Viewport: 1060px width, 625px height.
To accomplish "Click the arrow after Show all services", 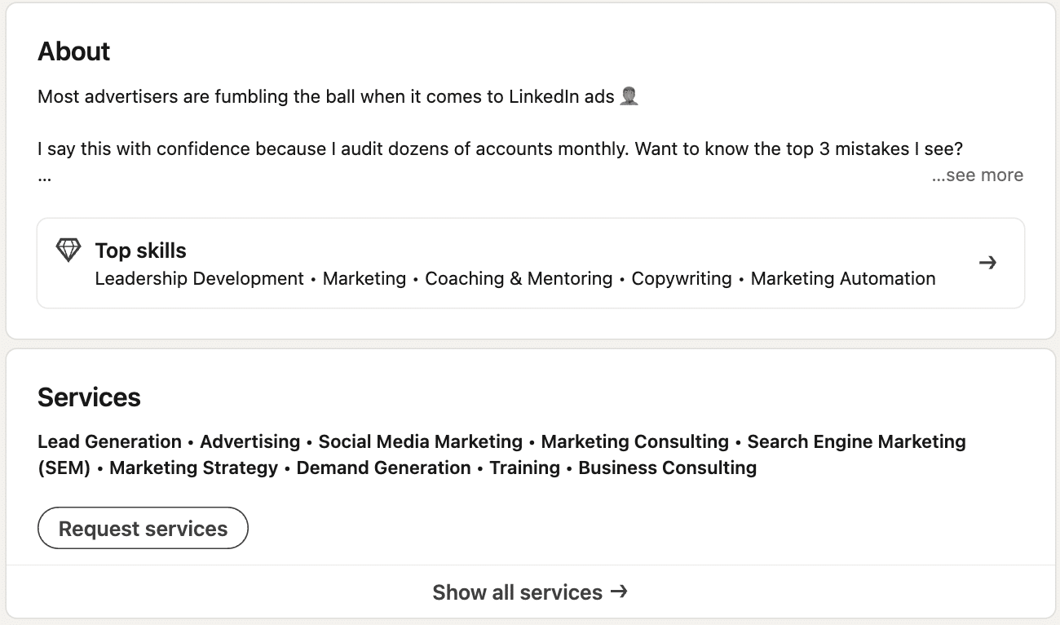I will 619,591.
